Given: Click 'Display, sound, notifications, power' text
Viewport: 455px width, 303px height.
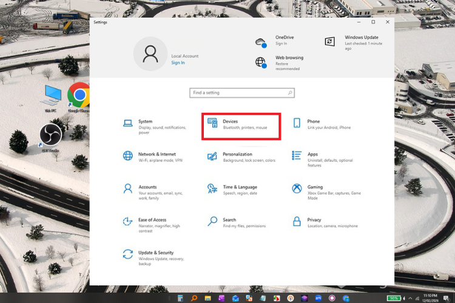Looking at the screenshot, I should click(162, 130).
